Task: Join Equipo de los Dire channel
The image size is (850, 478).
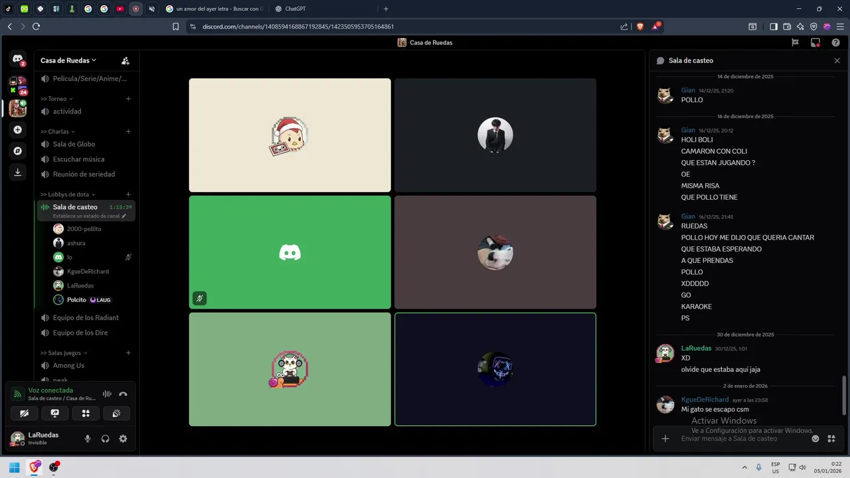Action: click(x=87, y=333)
